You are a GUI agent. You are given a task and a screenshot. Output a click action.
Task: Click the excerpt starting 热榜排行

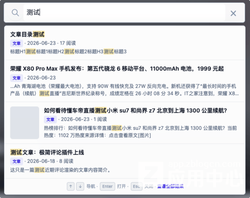click(x=140, y=131)
